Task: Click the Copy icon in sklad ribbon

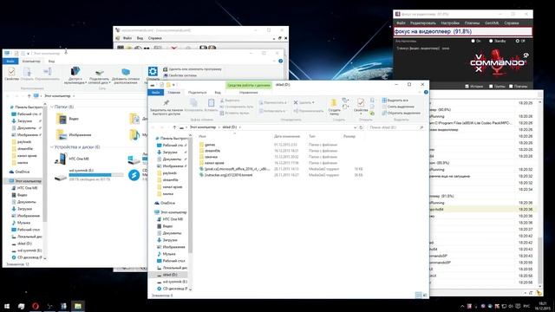Action: (x=193, y=103)
